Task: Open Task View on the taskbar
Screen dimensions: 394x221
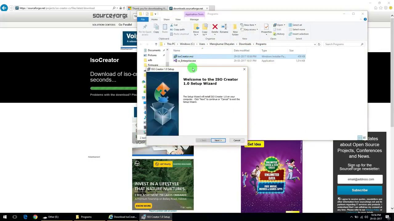Action: [x=15, y=217]
